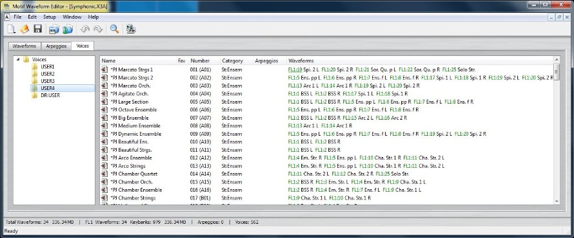Click the Open file toolbar icon
This screenshot has width=574, height=238.
click(x=25, y=29)
